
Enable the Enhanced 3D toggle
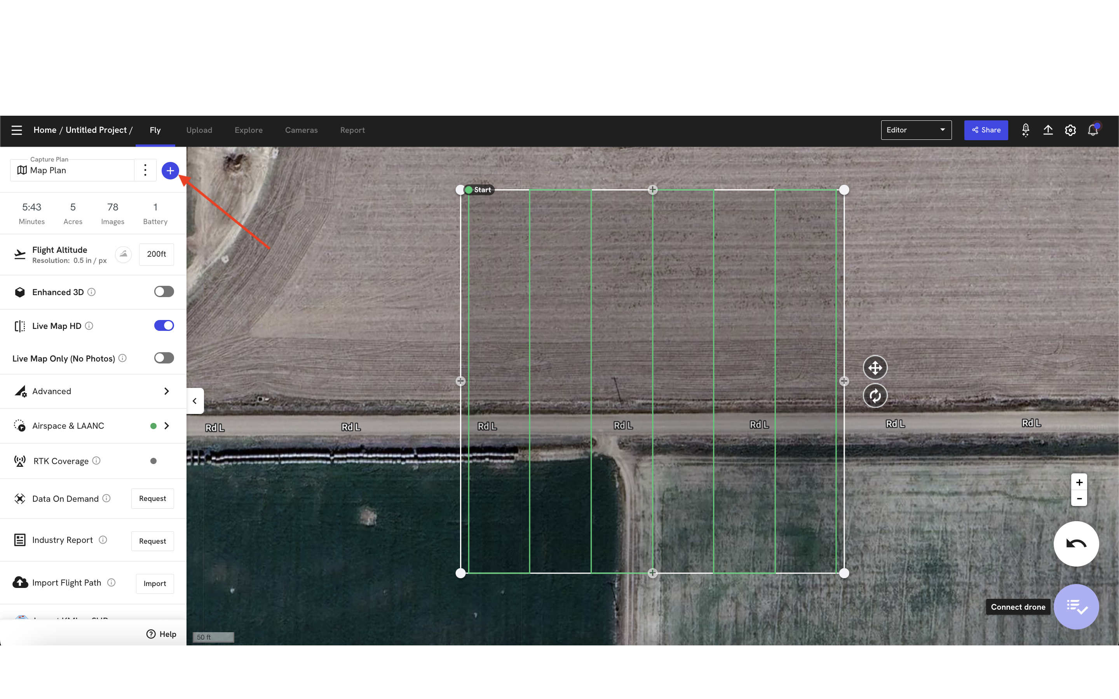164,292
